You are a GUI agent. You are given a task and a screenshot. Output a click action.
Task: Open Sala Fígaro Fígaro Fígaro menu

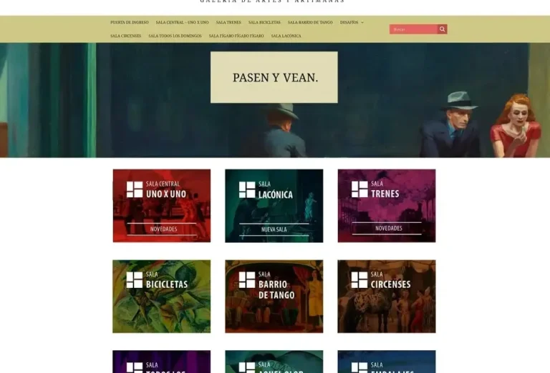pyautogui.click(x=236, y=36)
